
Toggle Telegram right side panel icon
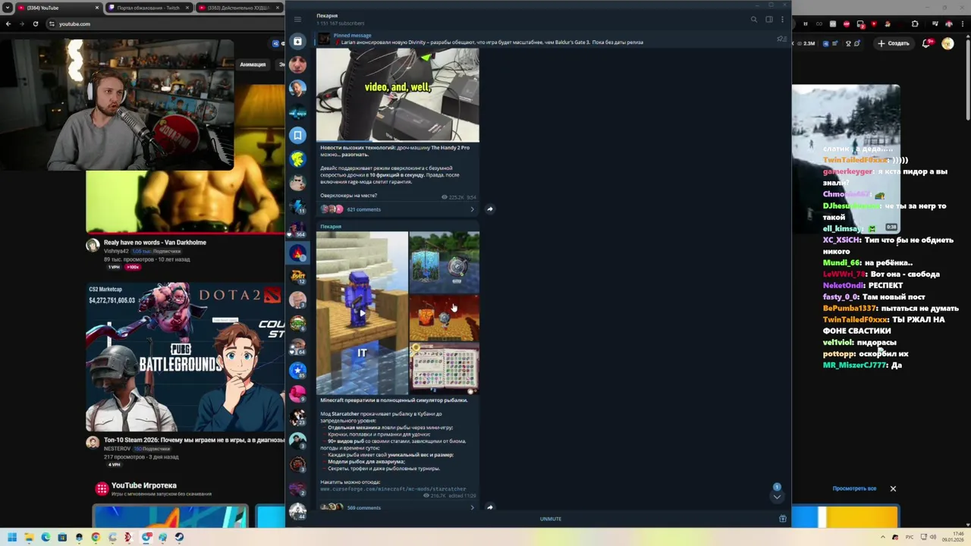point(768,19)
